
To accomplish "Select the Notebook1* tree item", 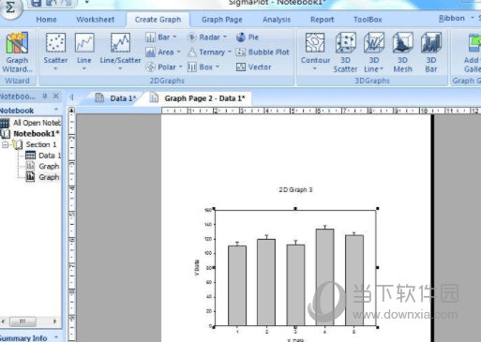I will pyautogui.click(x=31, y=134).
